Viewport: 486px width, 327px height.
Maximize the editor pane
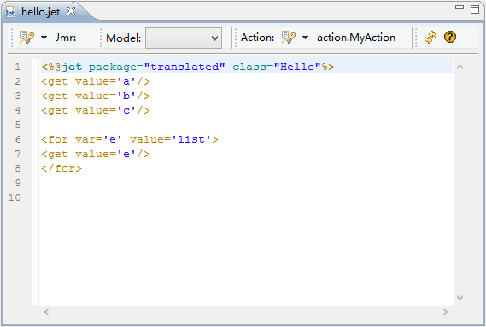pos(475,9)
